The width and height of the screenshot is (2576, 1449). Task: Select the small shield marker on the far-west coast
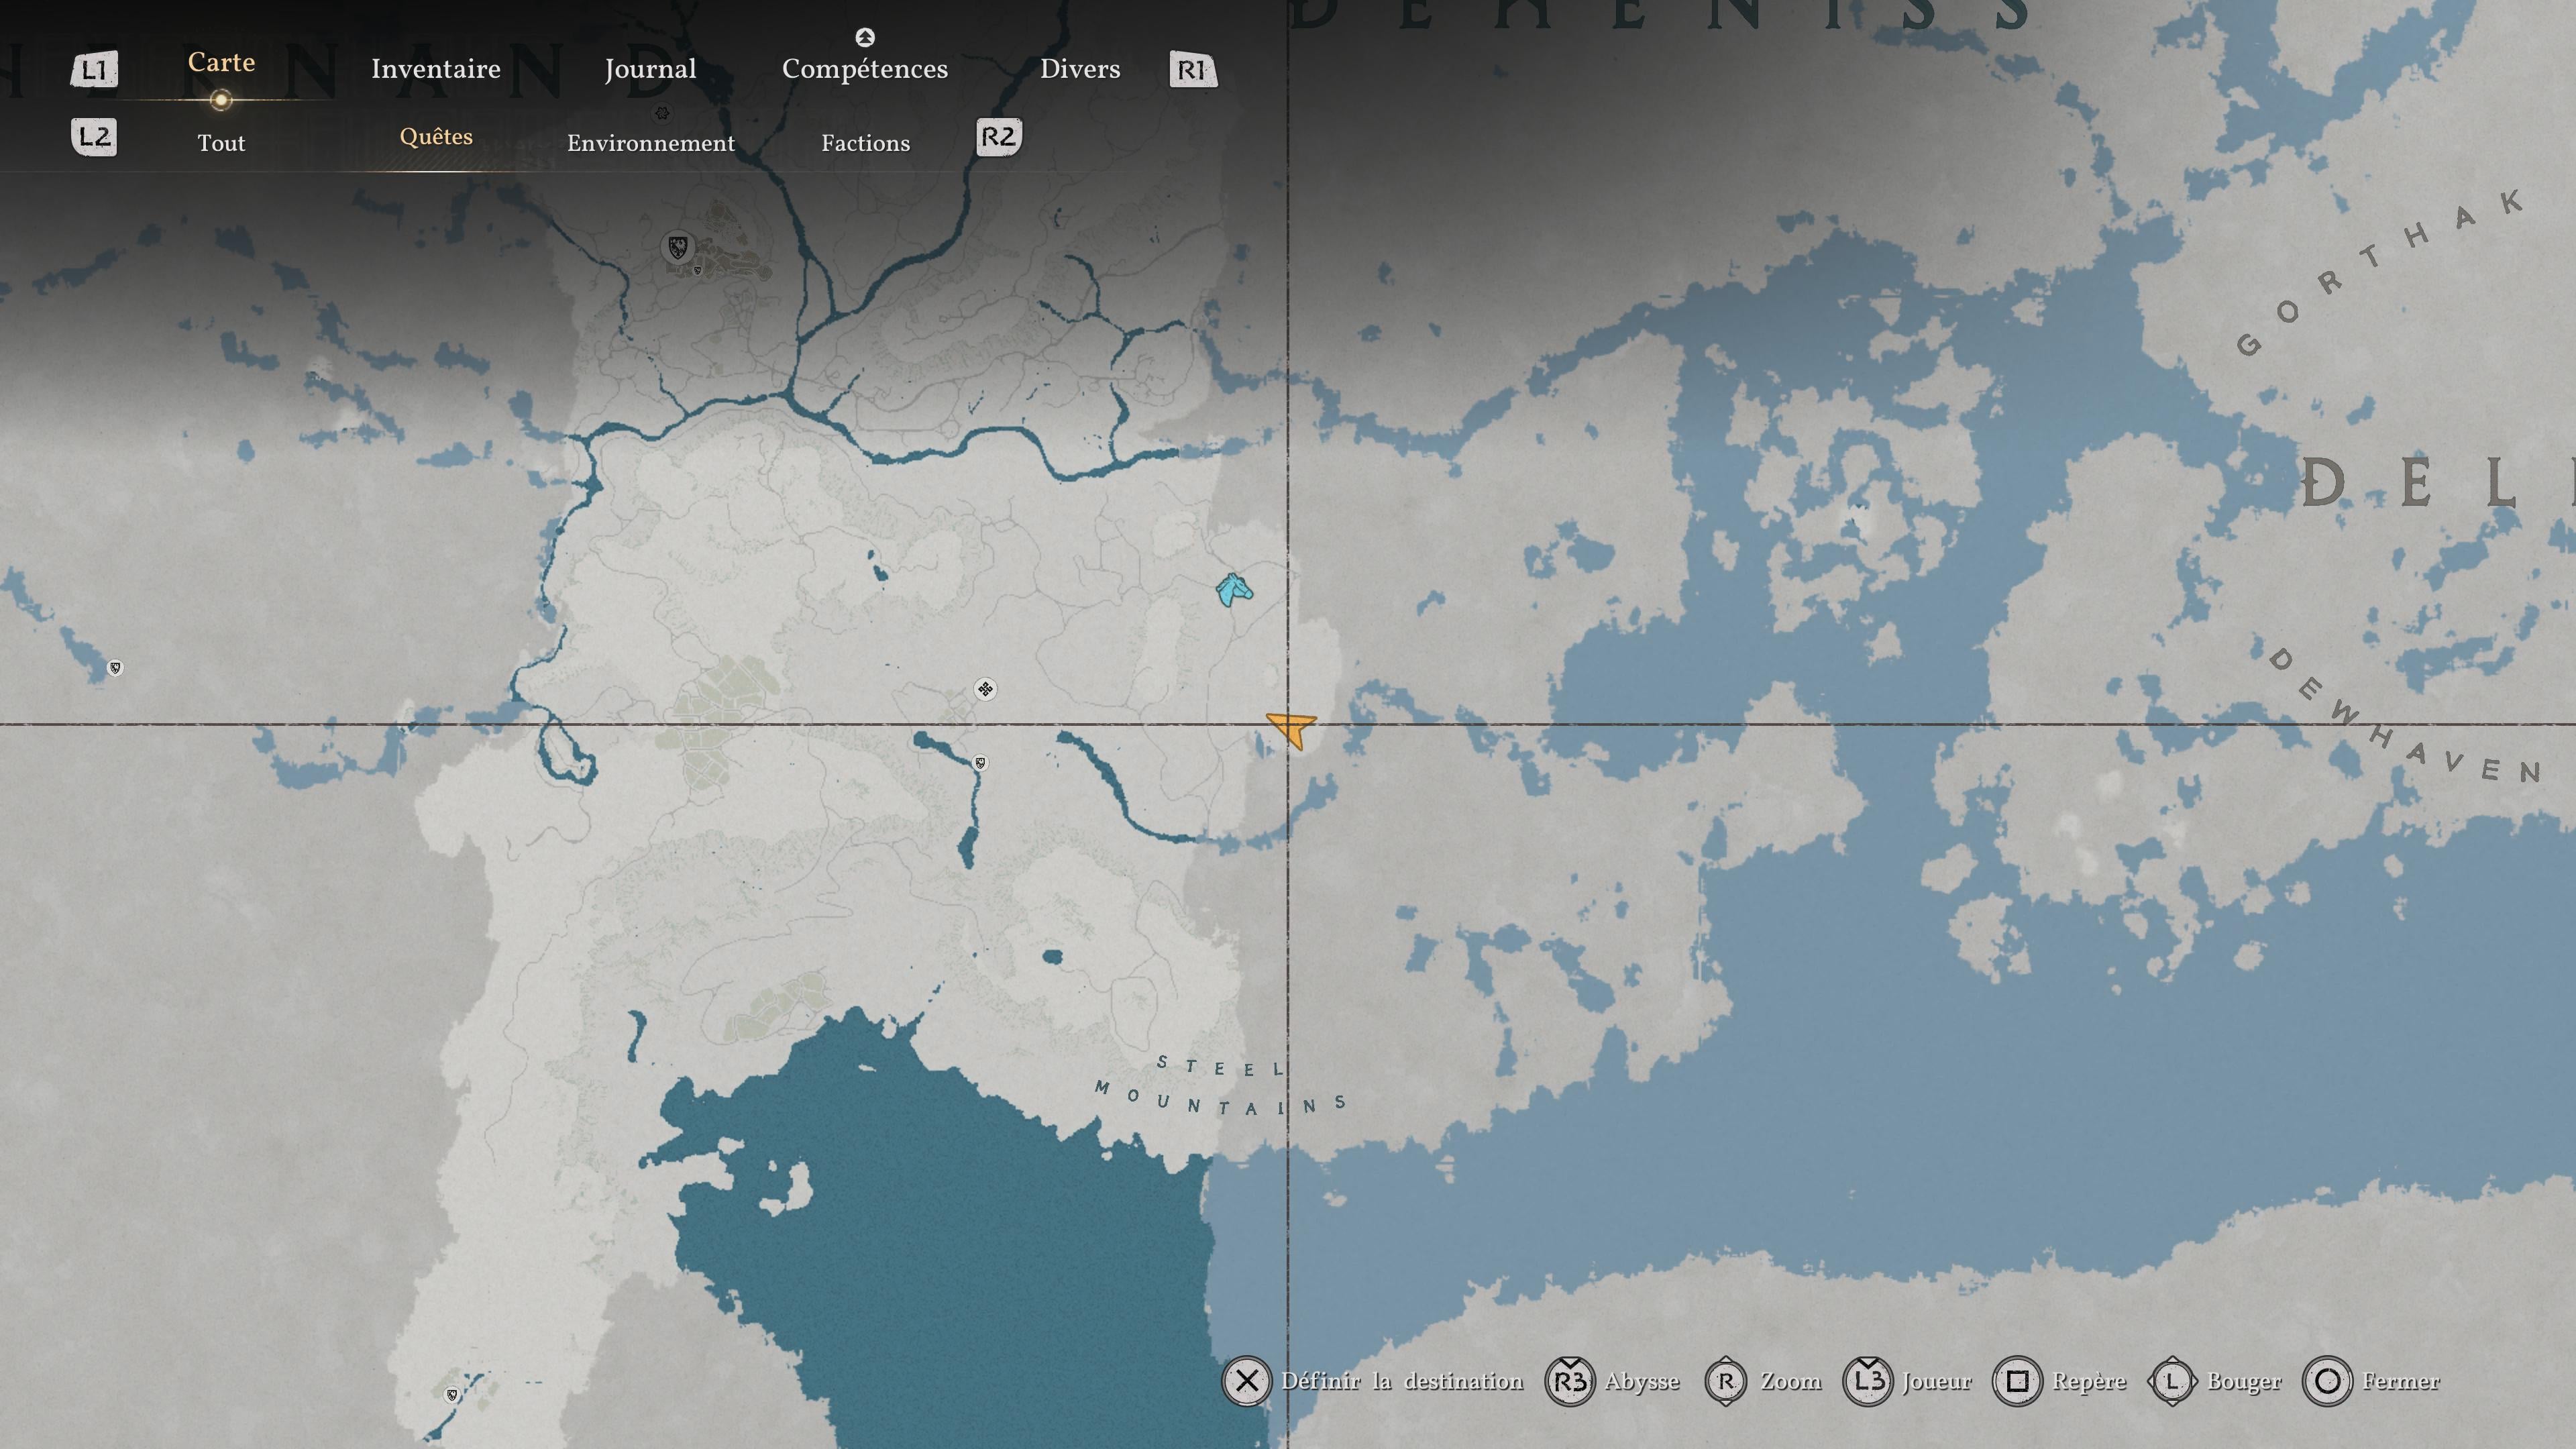point(115,668)
